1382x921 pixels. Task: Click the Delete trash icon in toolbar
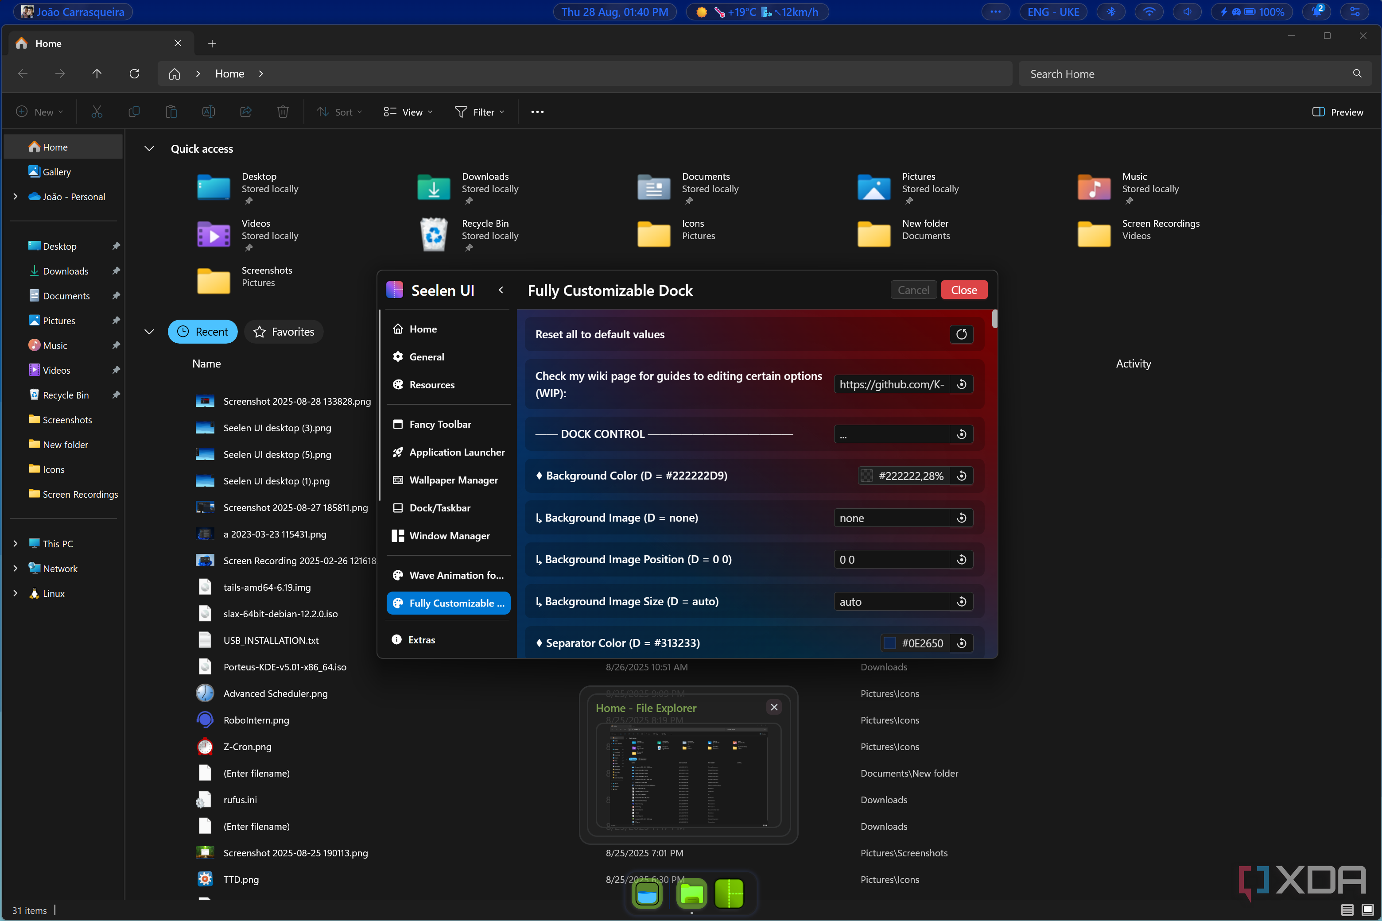tap(283, 112)
